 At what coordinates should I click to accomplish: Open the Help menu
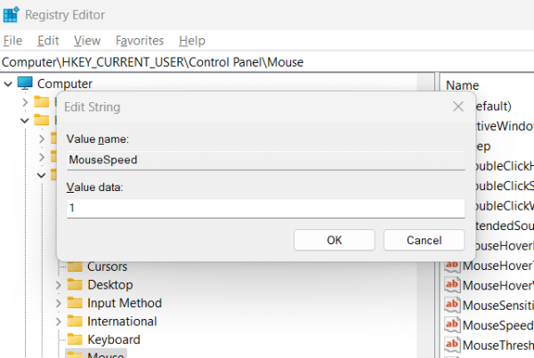click(x=192, y=41)
